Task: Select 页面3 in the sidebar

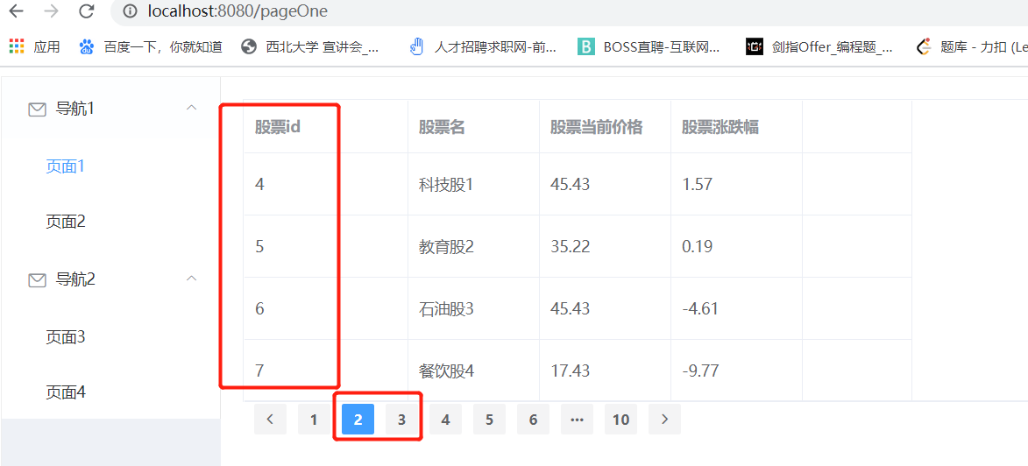Action: pyautogui.click(x=66, y=337)
